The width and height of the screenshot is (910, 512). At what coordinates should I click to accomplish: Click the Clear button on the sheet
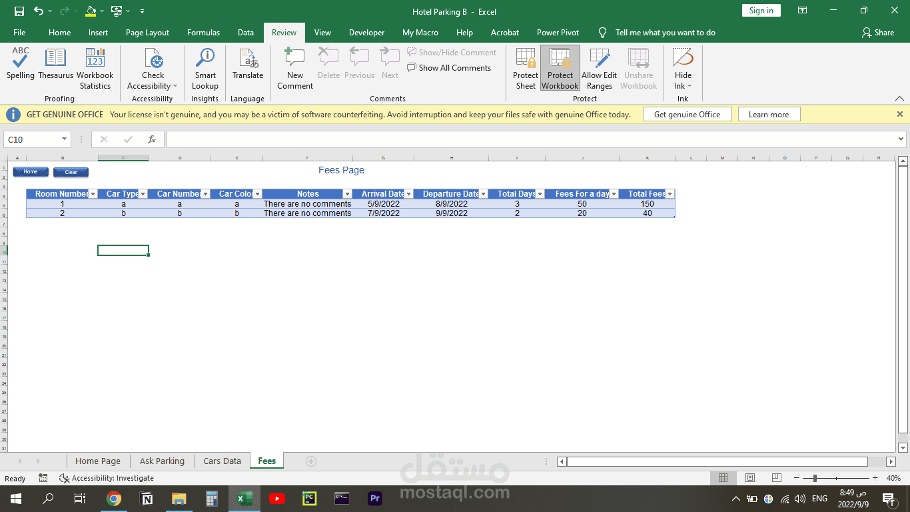pyautogui.click(x=71, y=172)
